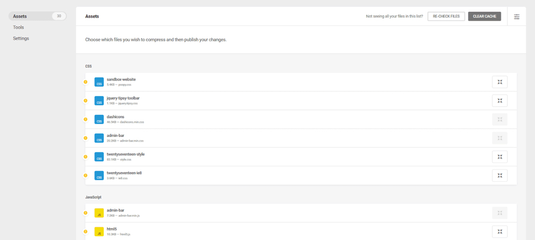Click the 'Choose which files' instruction text

point(156,40)
